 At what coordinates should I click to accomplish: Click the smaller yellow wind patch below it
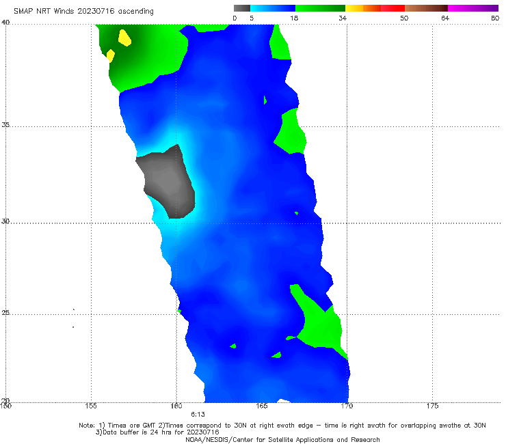click(x=110, y=55)
